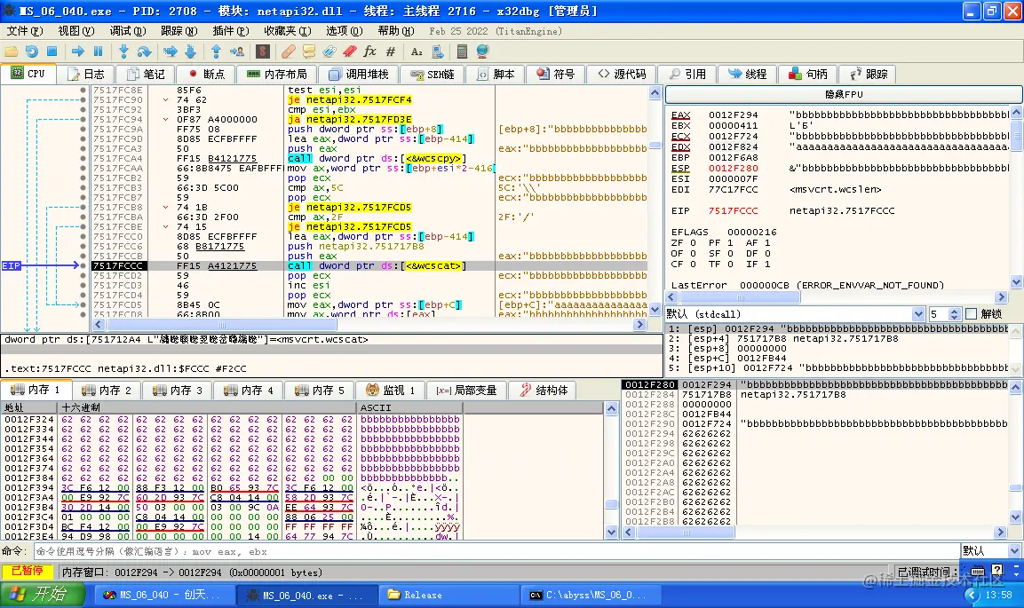Toggle breakpoint bullet at address 7517FCD5
Screen dimensions: 1024x608
[x=83, y=305]
